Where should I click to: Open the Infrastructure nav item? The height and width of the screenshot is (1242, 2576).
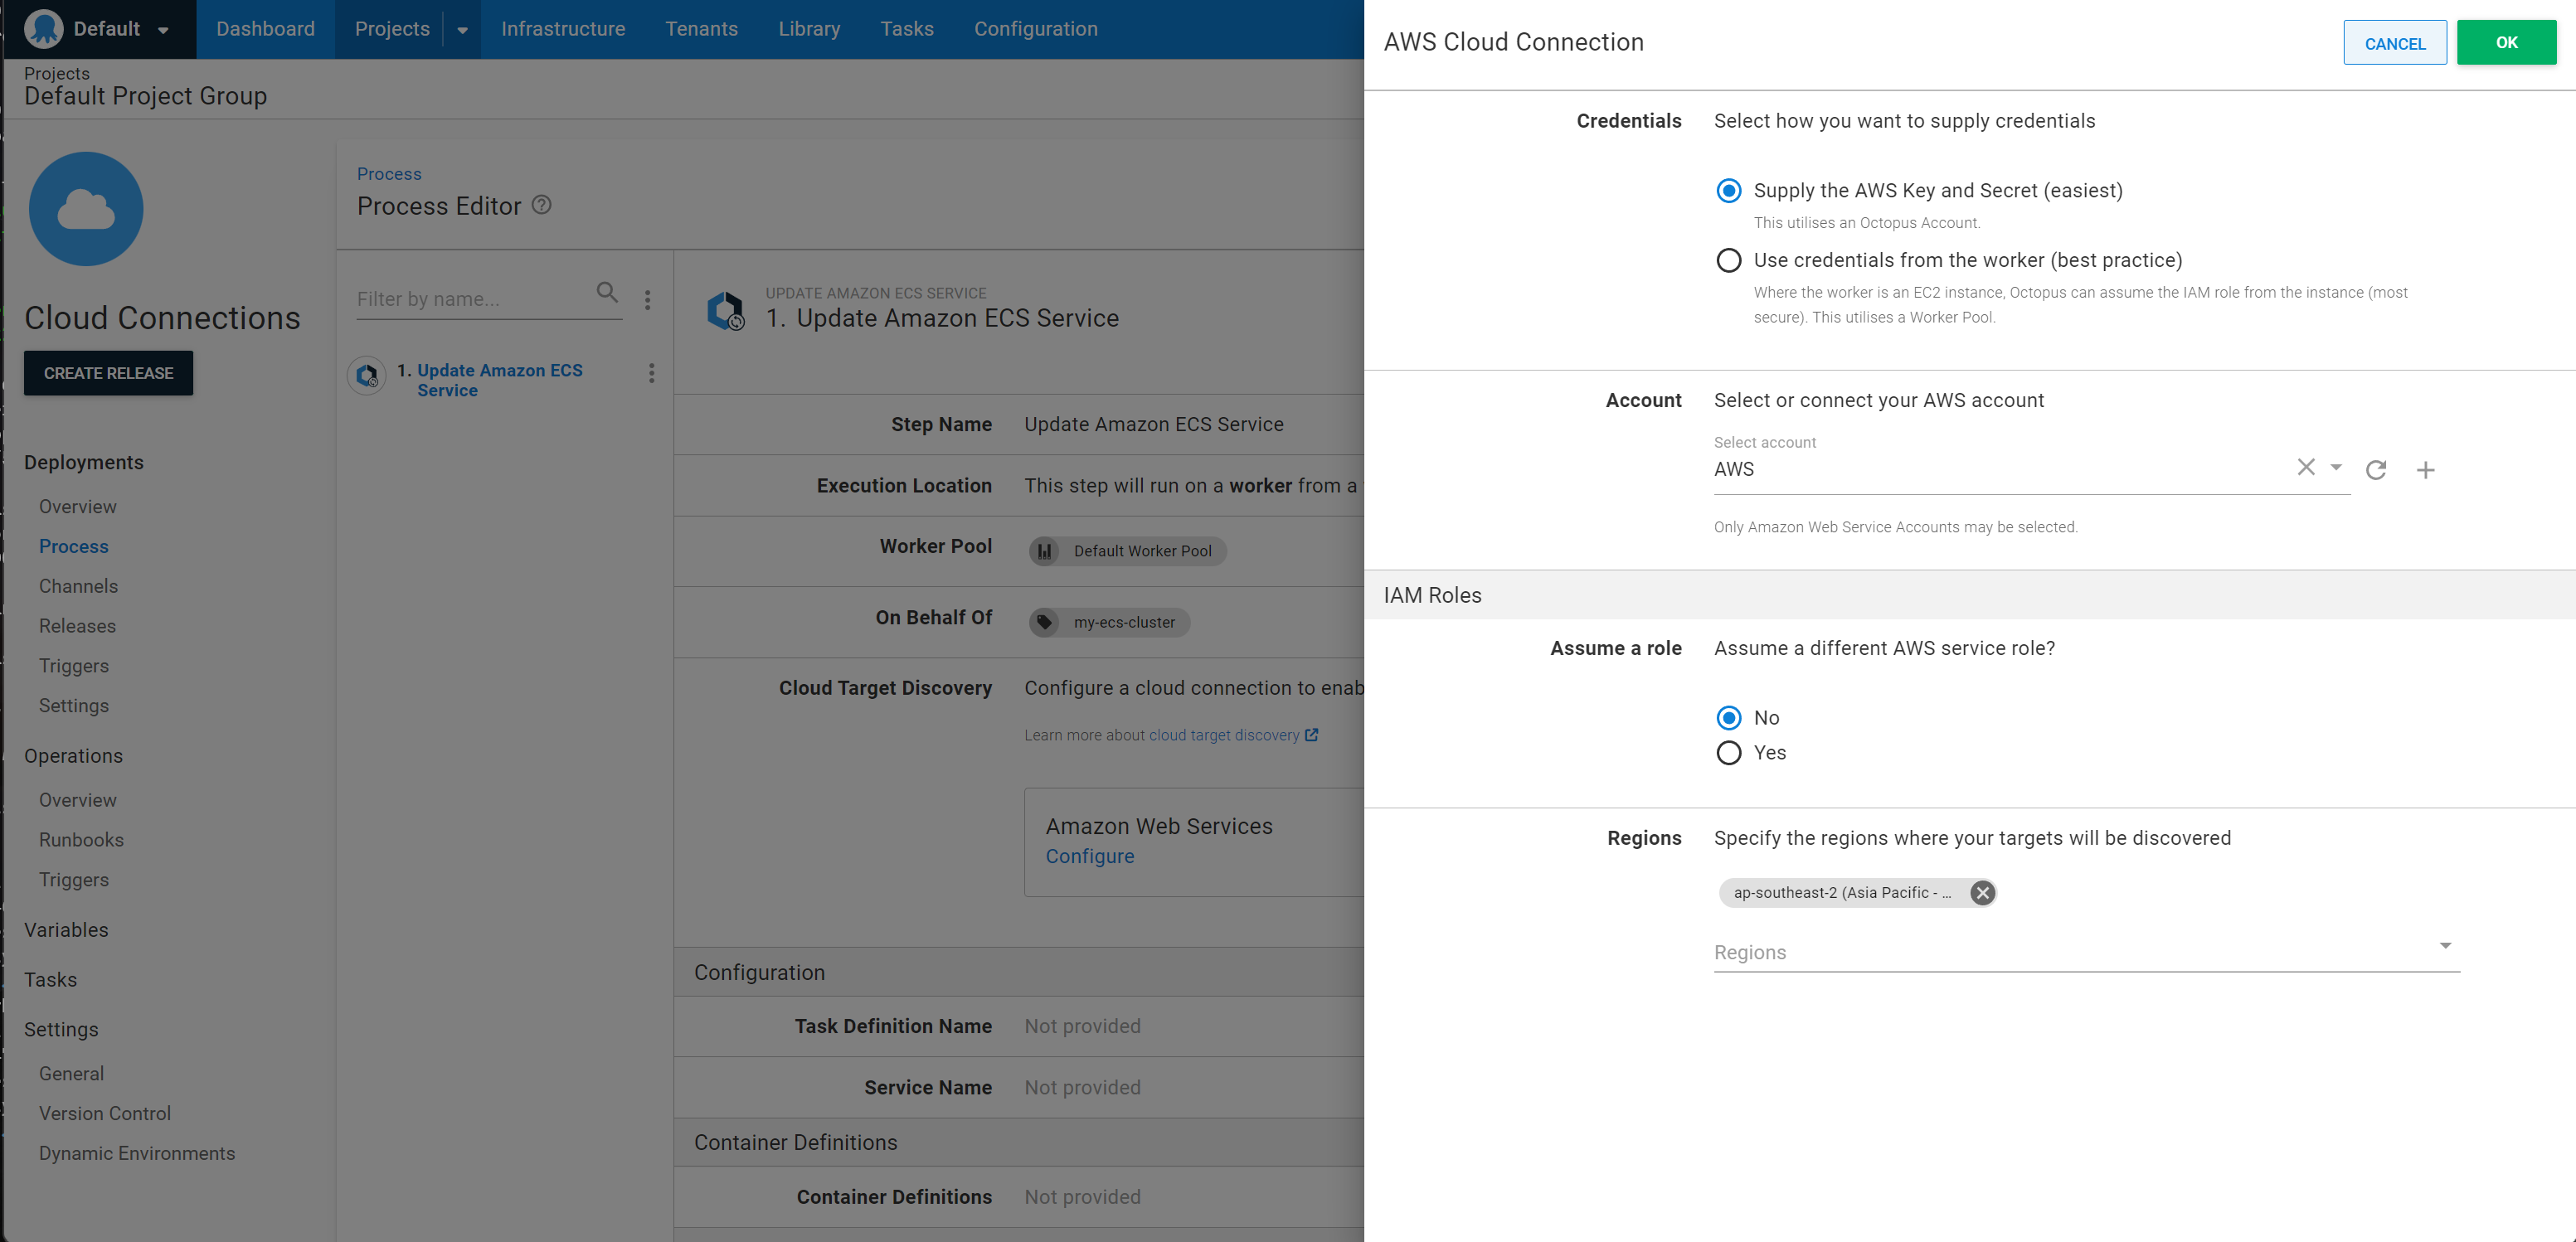563,29
